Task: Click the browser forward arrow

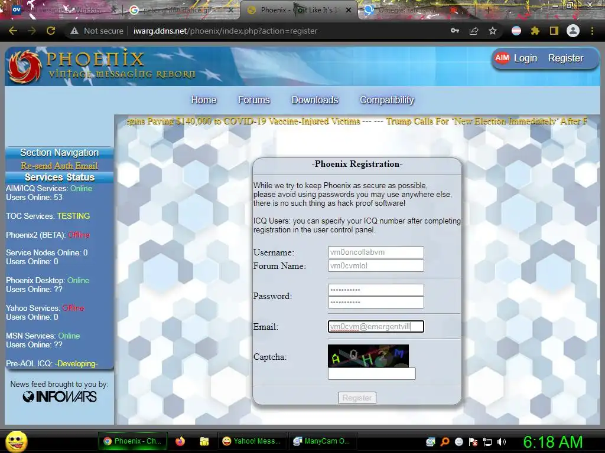Action: pyautogui.click(x=32, y=31)
